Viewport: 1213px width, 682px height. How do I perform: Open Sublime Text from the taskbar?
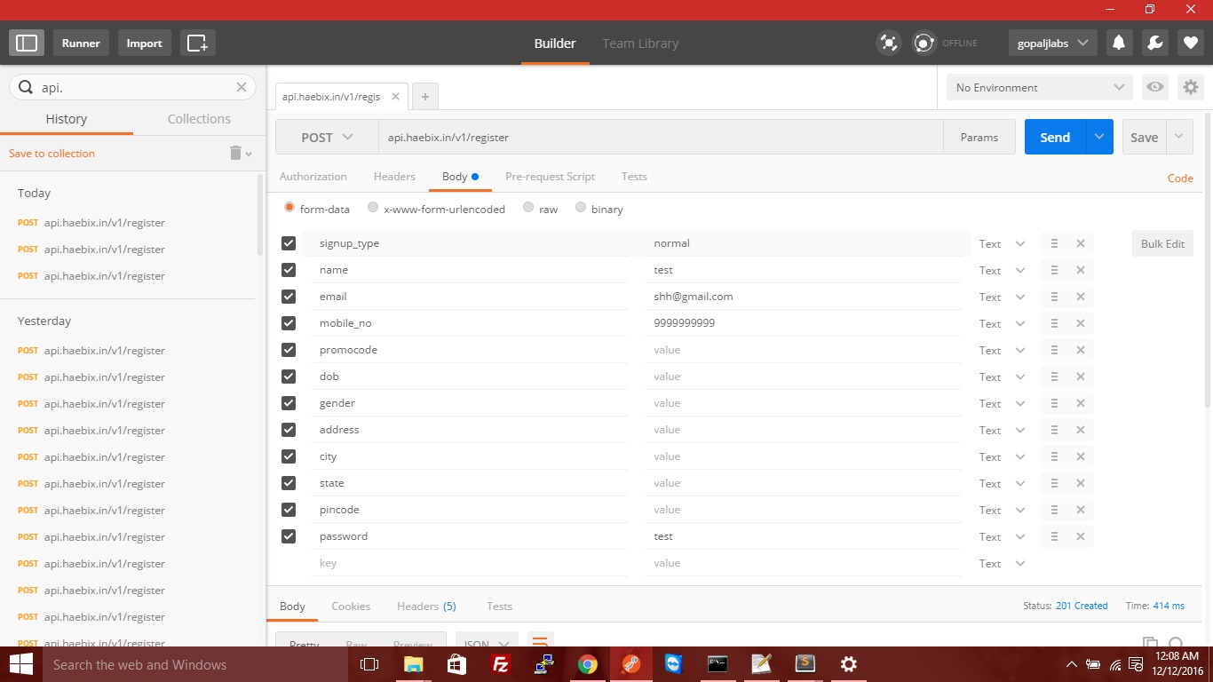tap(805, 664)
